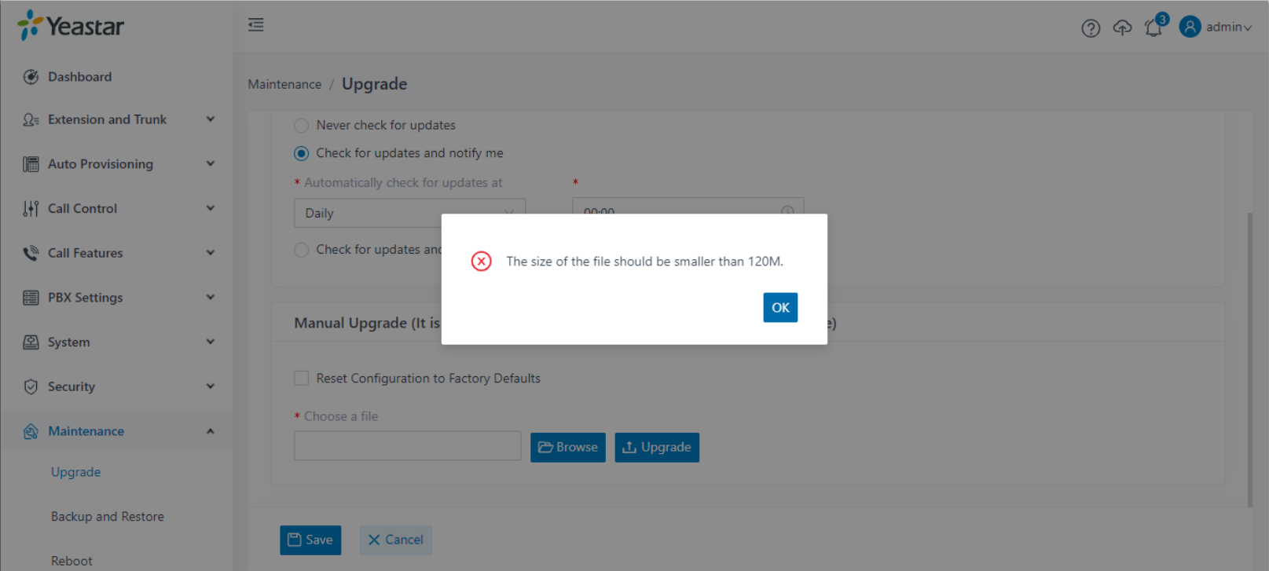Open the notifications bell icon
The image size is (1269, 571).
1153,28
